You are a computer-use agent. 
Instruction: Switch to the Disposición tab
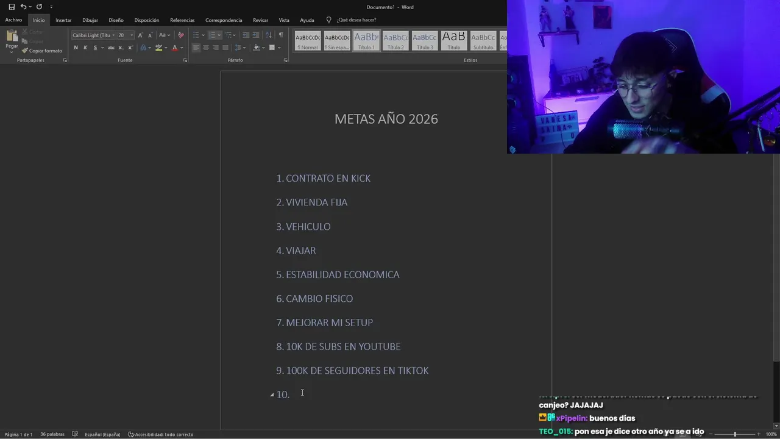(147, 20)
